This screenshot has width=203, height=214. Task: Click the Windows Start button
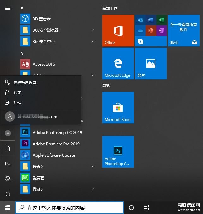point(8,208)
